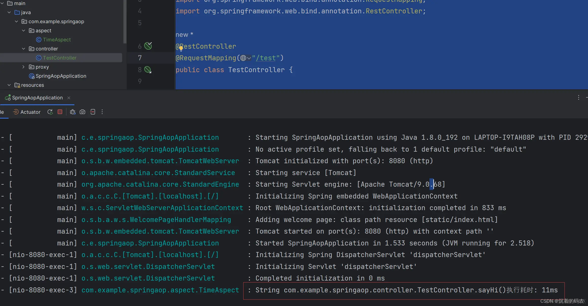Click the camera thread dump icon
This screenshot has height=306, width=588.
pos(82,112)
